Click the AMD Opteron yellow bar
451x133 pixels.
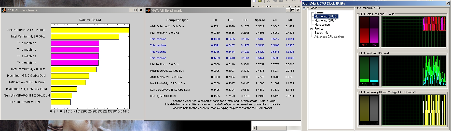tap(90, 30)
